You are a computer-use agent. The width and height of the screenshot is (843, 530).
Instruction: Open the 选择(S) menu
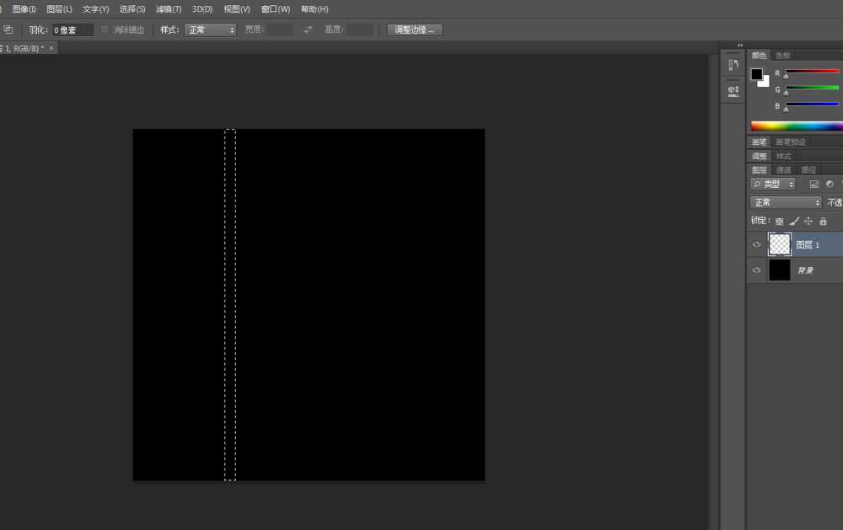tap(132, 9)
